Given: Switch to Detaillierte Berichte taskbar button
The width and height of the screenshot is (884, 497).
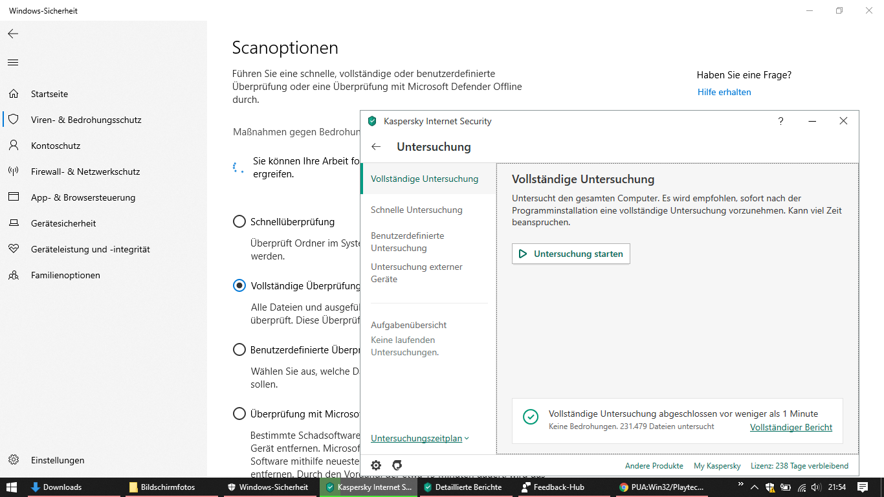Looking at the screenshot, I should pyautogui.click(x=465, y=487).
